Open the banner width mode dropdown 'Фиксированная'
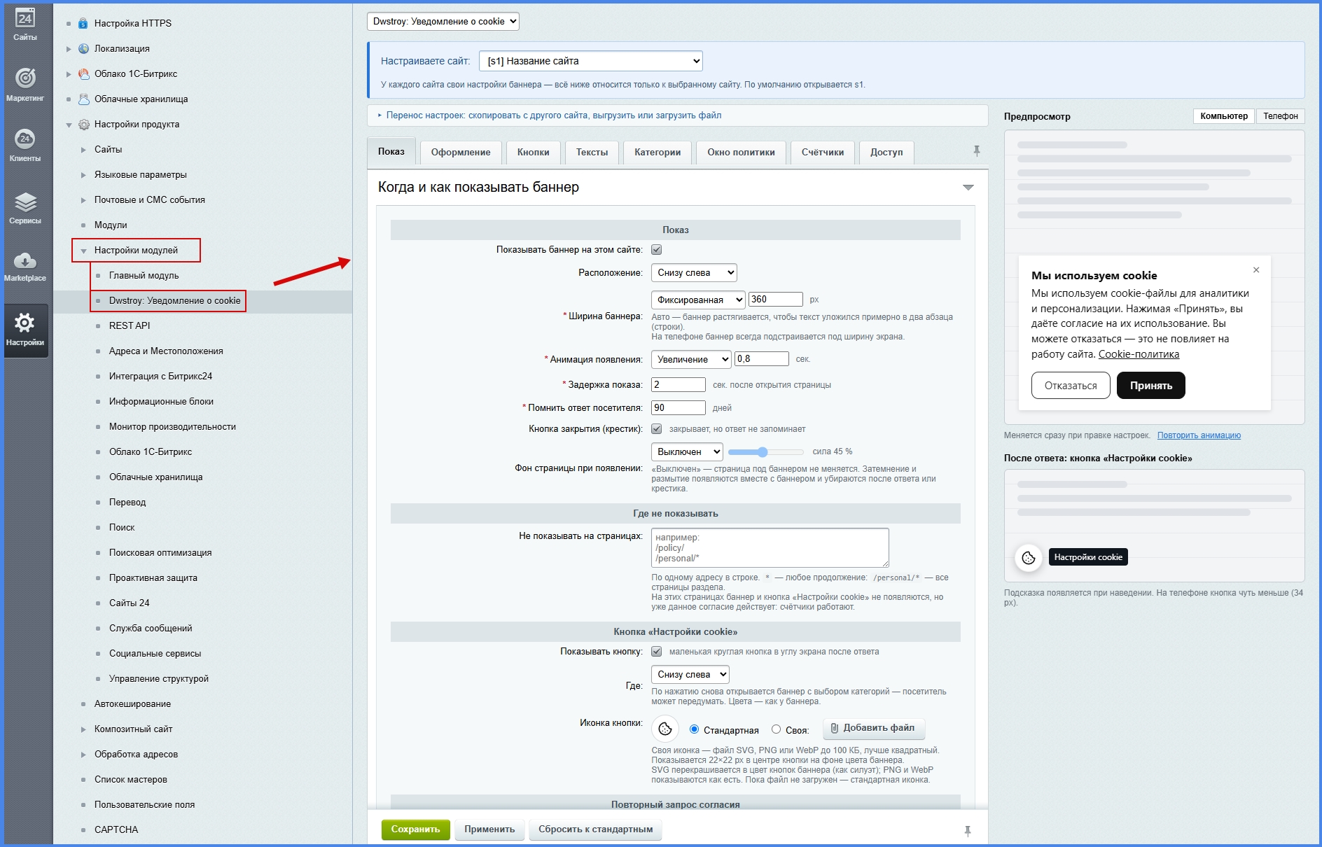 point(698,300)
